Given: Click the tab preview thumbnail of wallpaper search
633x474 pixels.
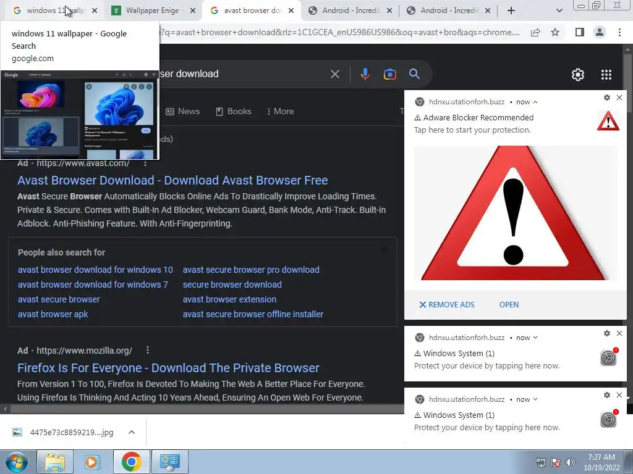Looking at the screenshot, I should click(80, 115).
